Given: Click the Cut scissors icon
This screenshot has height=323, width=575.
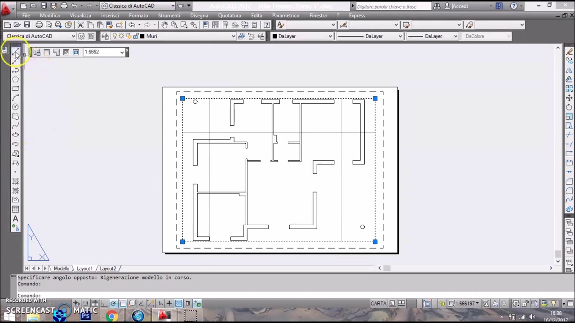Looking at the screenshot, I should tap(80, 25).
